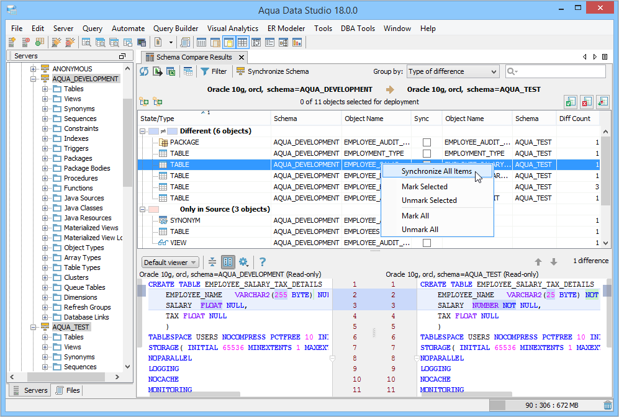This screenshot has width=619, height=417.
Task: Check Sync box for VIEW row
Action: 427,243
